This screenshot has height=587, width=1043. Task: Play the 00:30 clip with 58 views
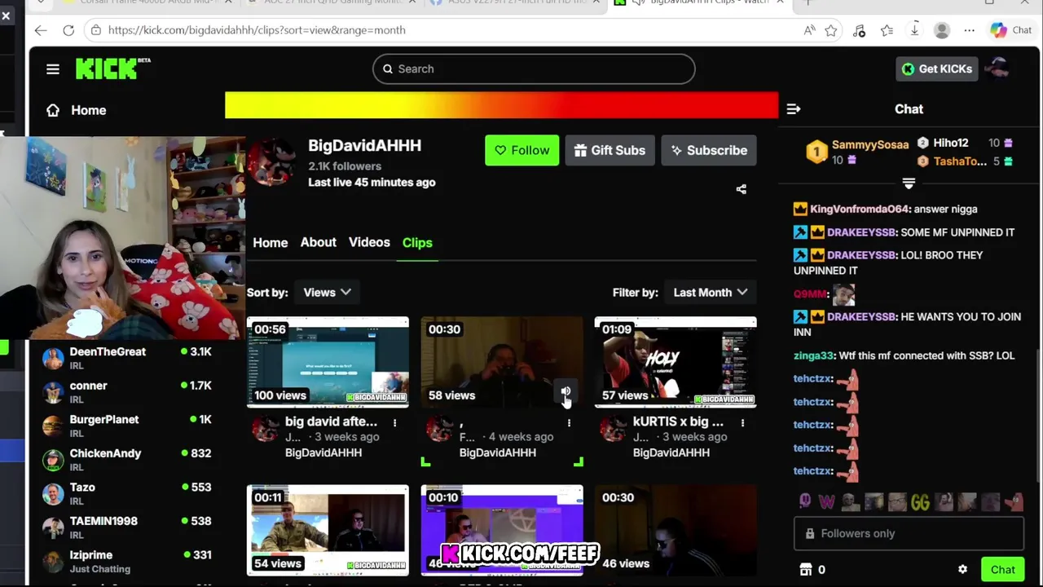502,362
